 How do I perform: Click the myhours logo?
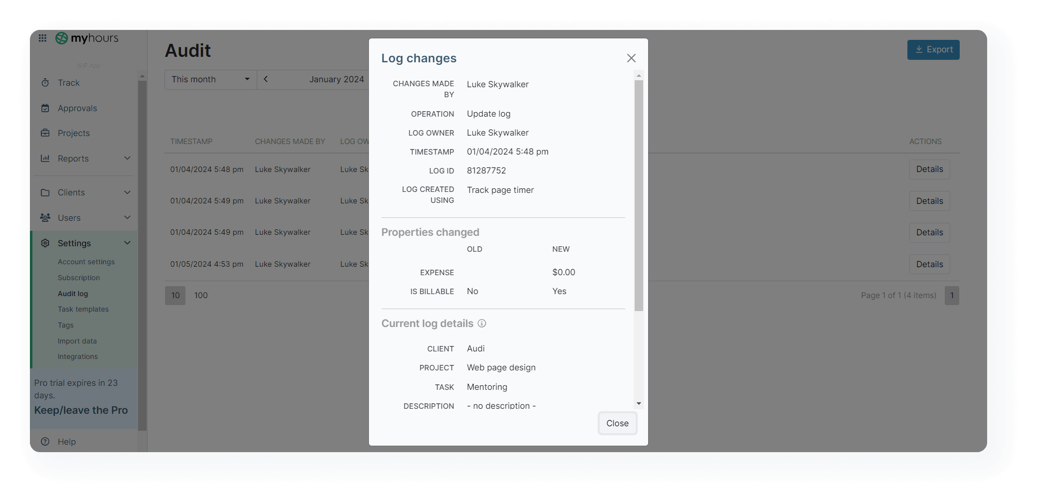(87, 38)
